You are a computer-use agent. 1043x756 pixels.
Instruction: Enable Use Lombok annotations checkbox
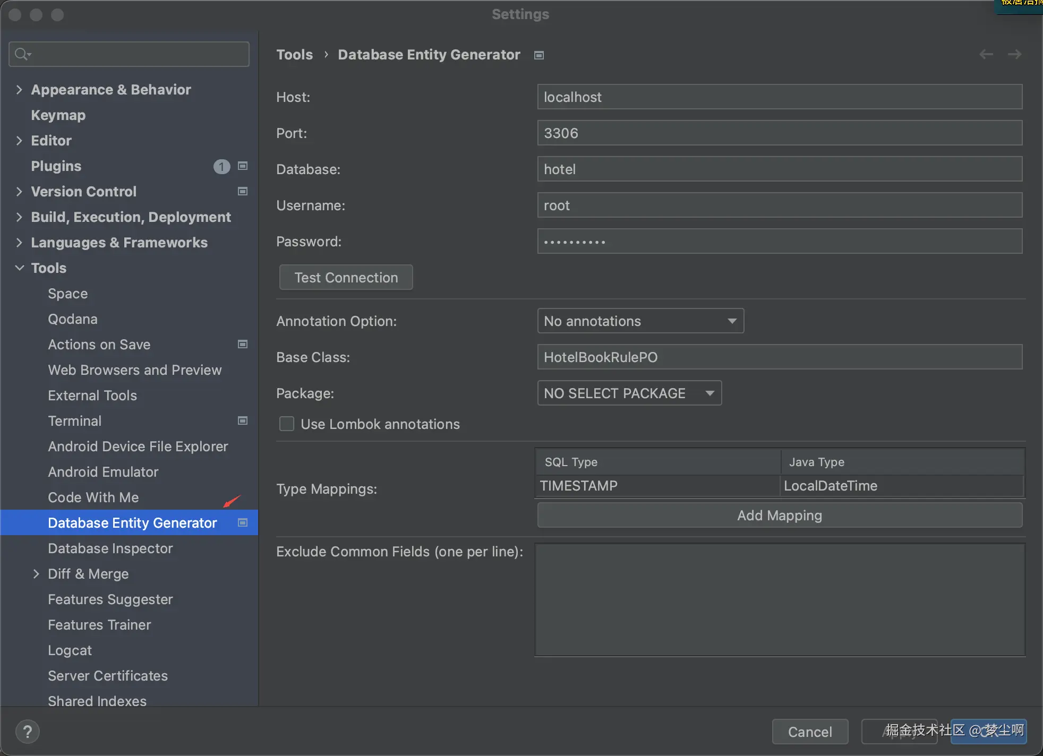tap(287, 424)
